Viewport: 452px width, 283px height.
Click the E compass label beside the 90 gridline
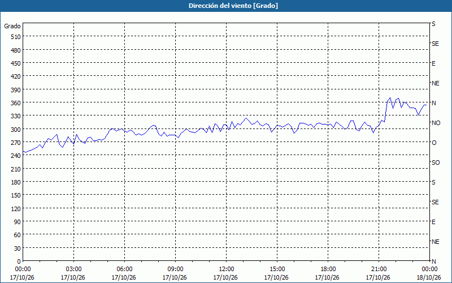pos(433,222)
